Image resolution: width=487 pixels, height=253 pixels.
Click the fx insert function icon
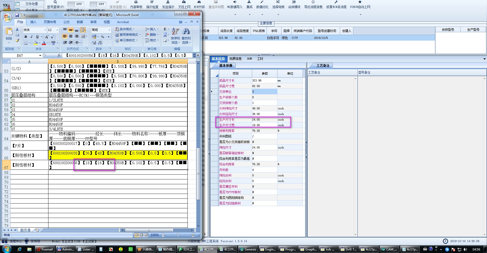(59, 55)
